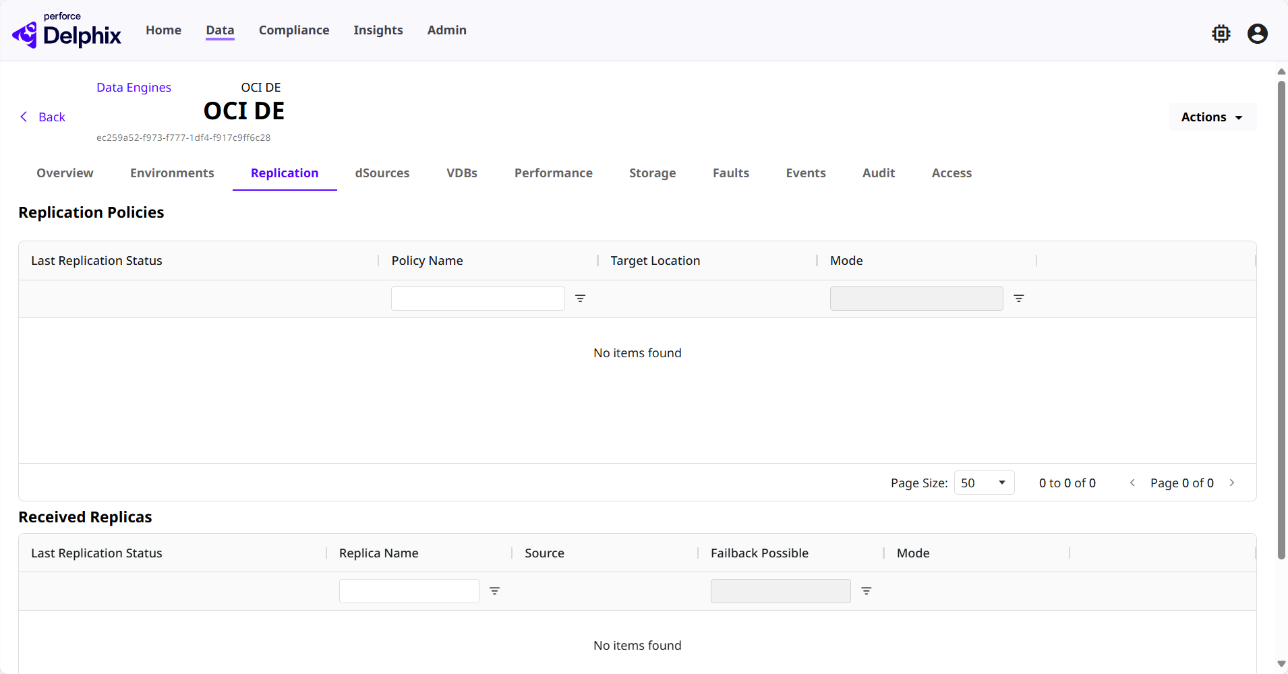Open Replication Policies Mode filter icon
1288x674 pixels.
click(1019, 299)
